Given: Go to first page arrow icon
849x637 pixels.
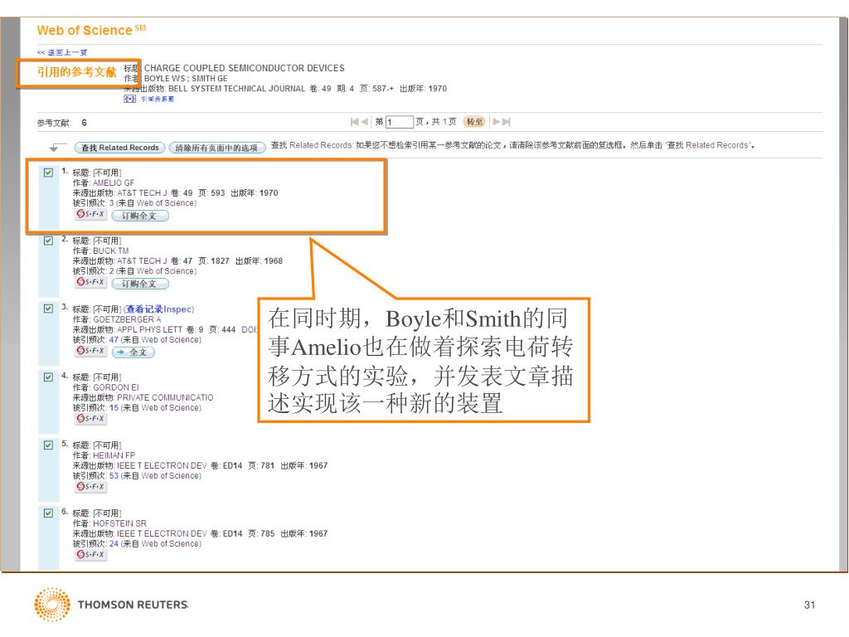Looking at the screenshot, I should 355,122.
